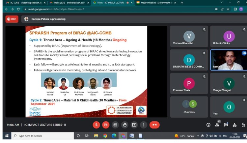Open Microsoft Edge from taskbar
This screenshot has width=247, height=143.
(114, 136)
